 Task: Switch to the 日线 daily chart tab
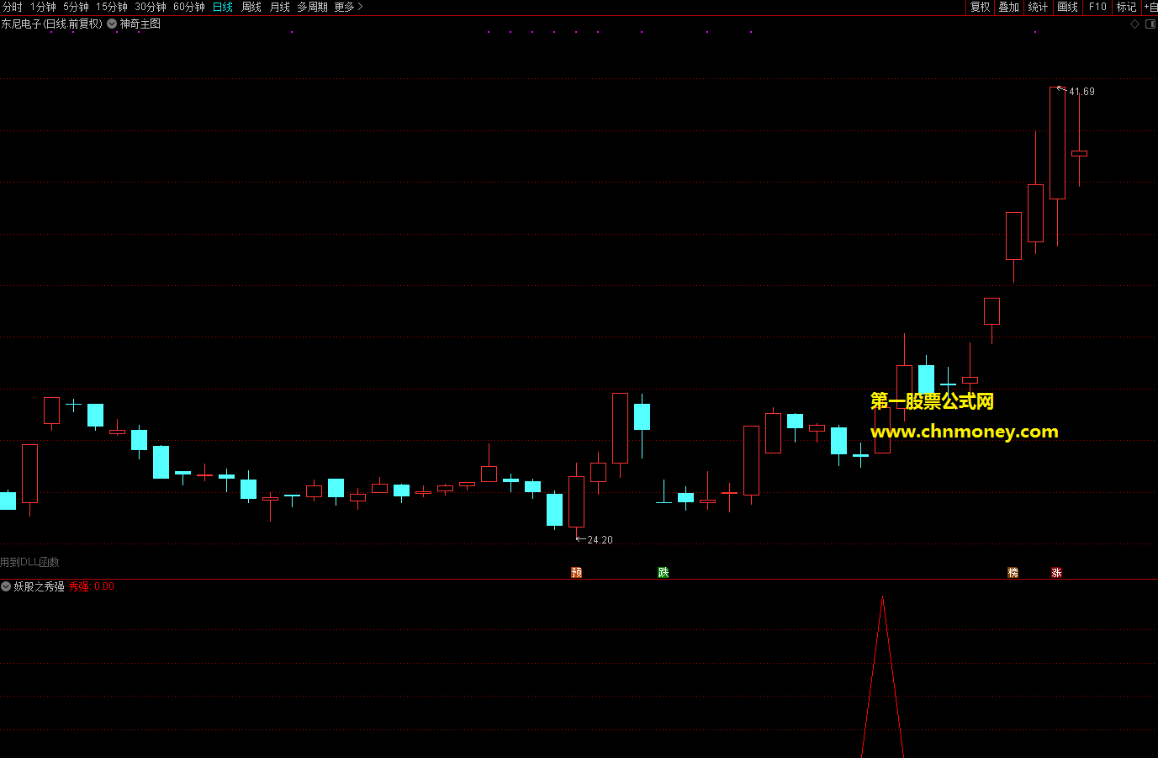tap(223, 7)
